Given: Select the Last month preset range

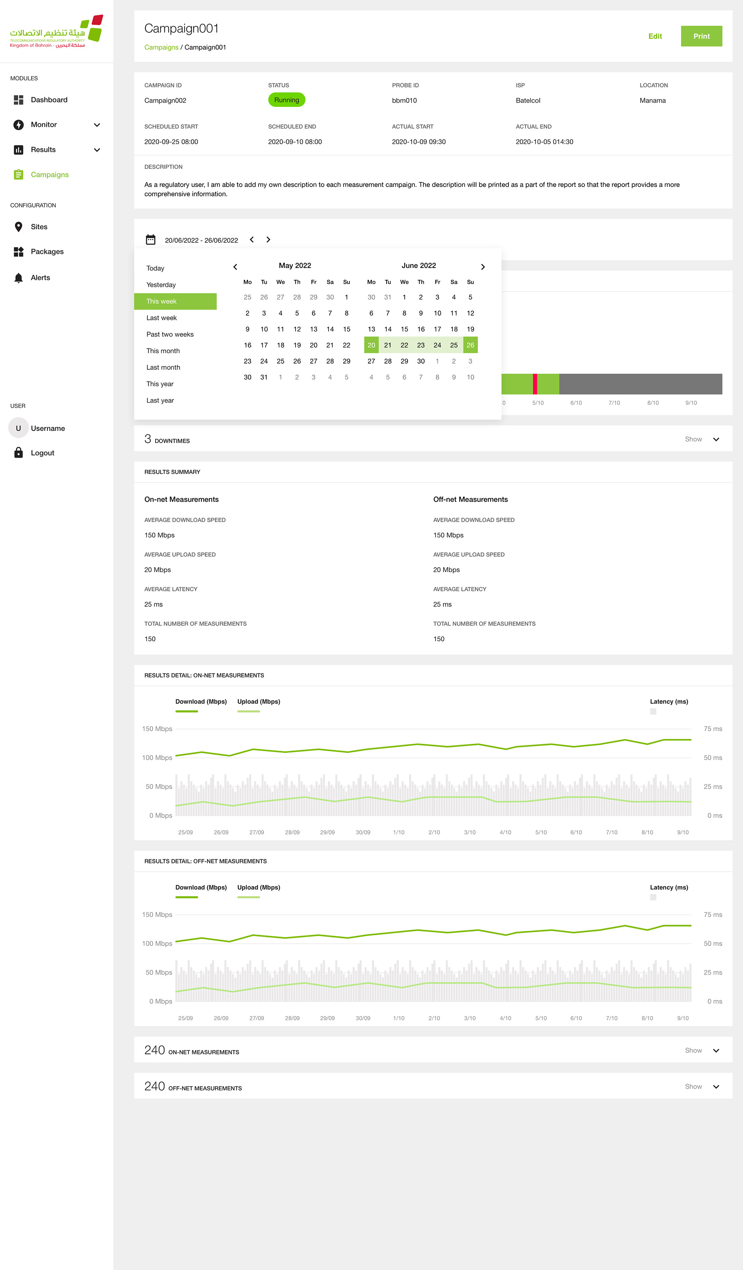Looking at the screenshot, I should pyautogui.click(x=163, y=367).
